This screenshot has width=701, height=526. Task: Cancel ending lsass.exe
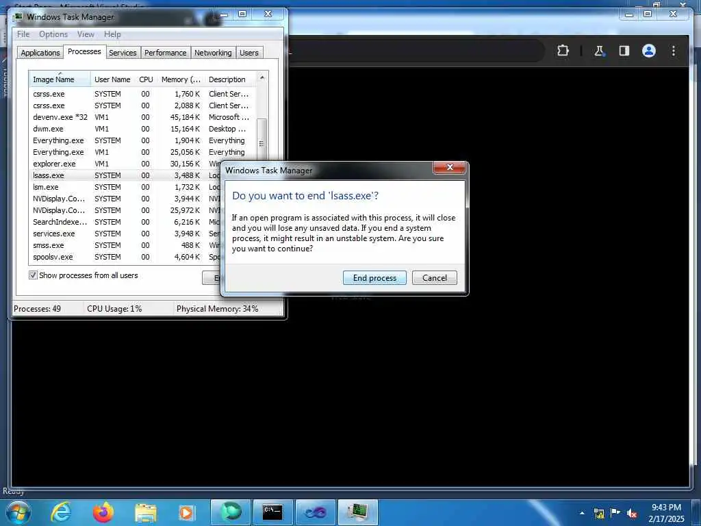(434, 278)
